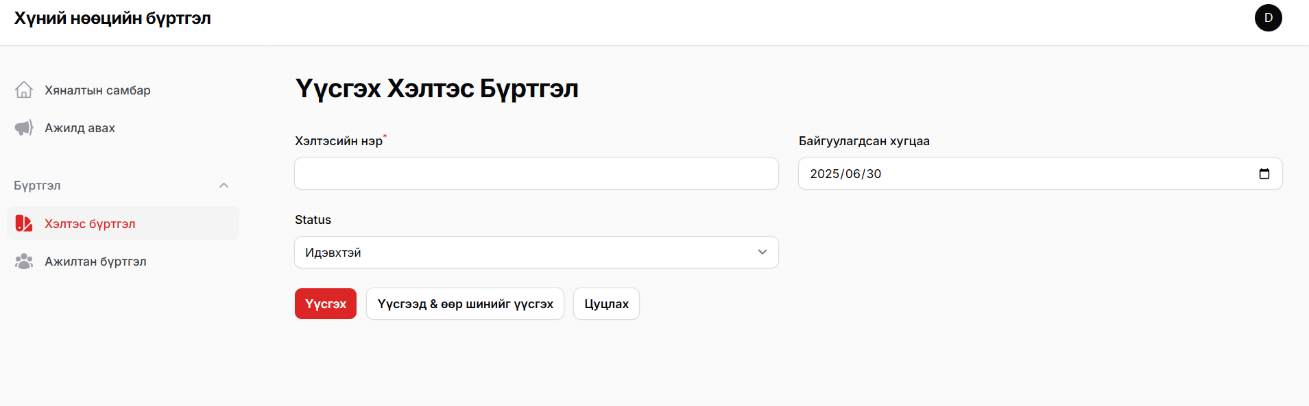Collapse the Бүртгэл section with chevron
This screenshot has height=406, width=1309.
pos(224,186)
